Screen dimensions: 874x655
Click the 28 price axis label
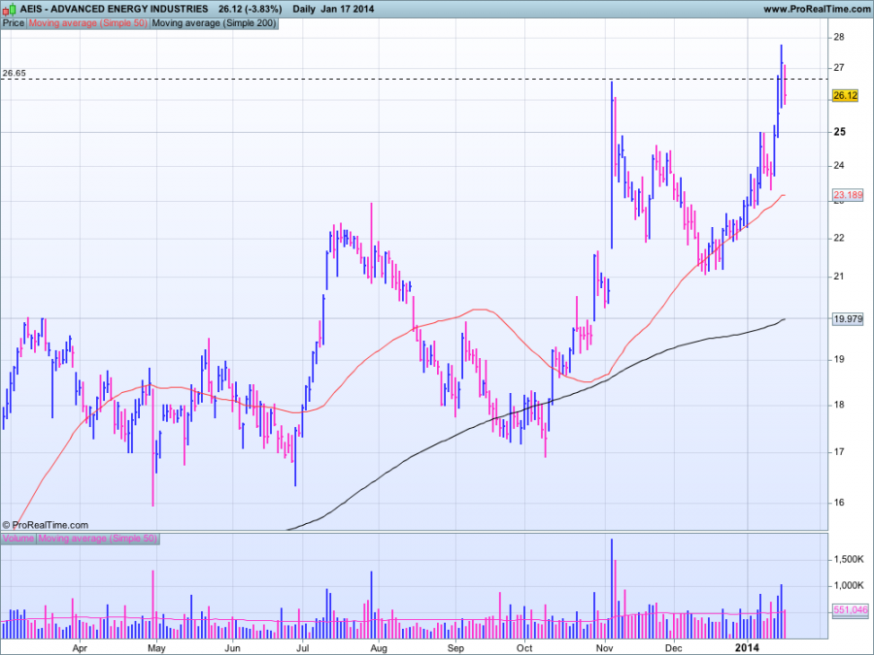coord(839,37)
